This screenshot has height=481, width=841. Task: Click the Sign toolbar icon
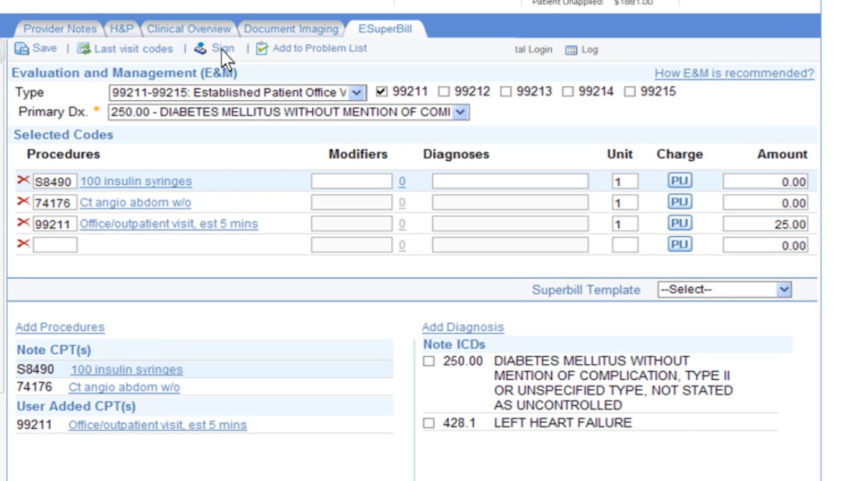tap(200, 49)
